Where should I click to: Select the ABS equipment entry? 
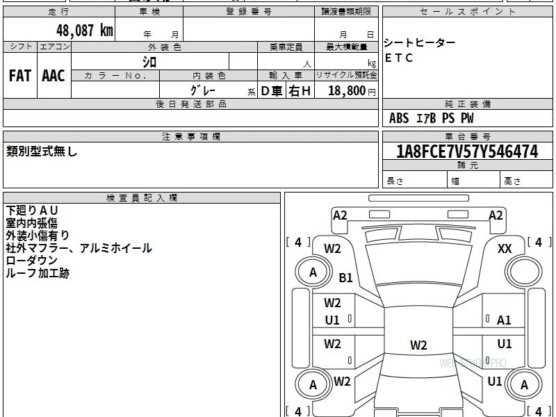tap(399, 118)
